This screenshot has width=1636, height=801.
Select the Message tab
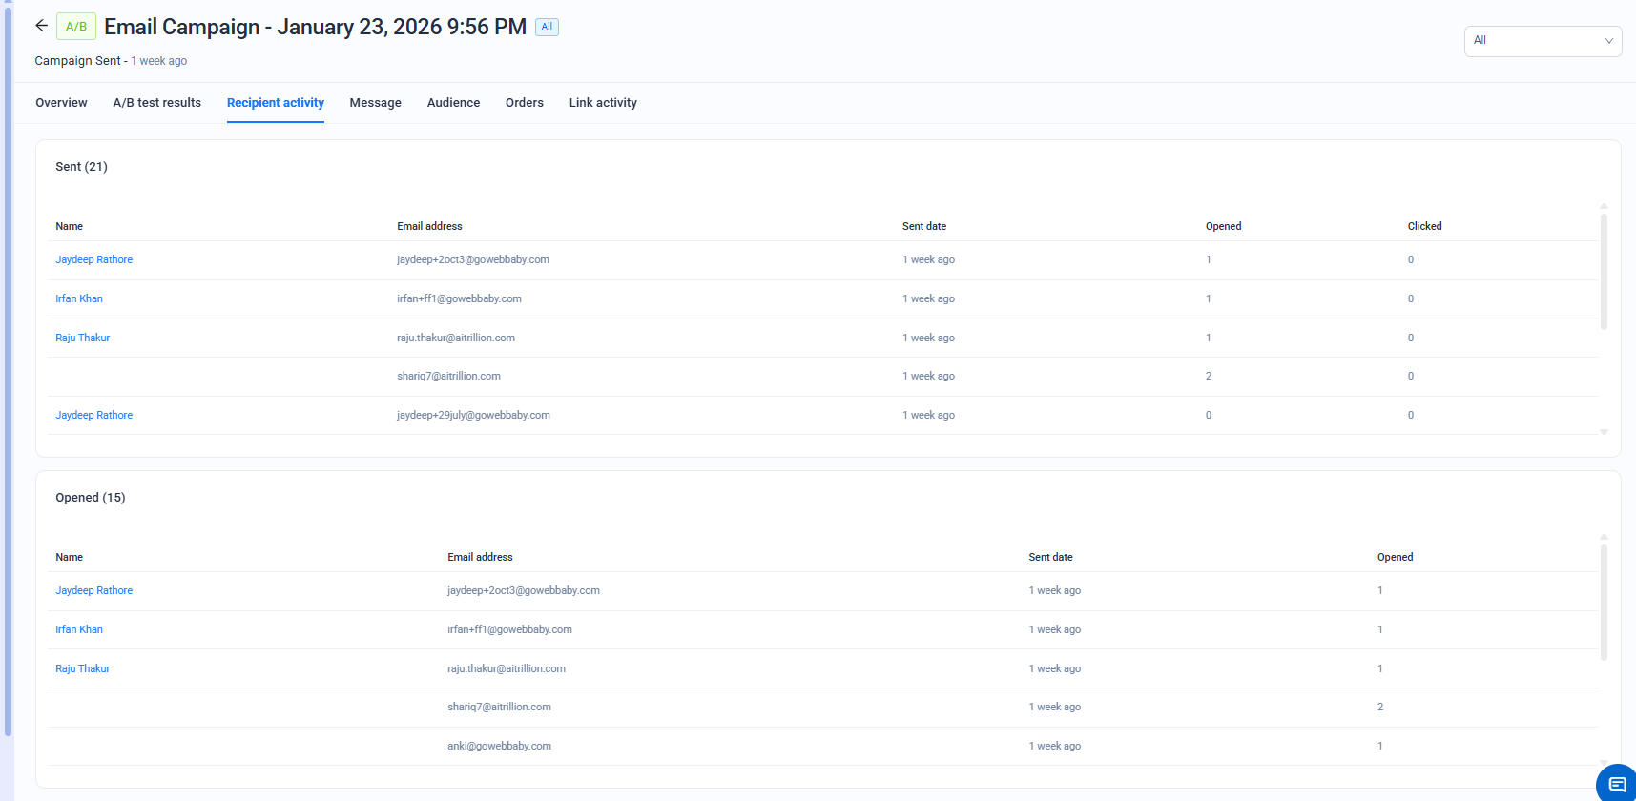pos(375,103)
